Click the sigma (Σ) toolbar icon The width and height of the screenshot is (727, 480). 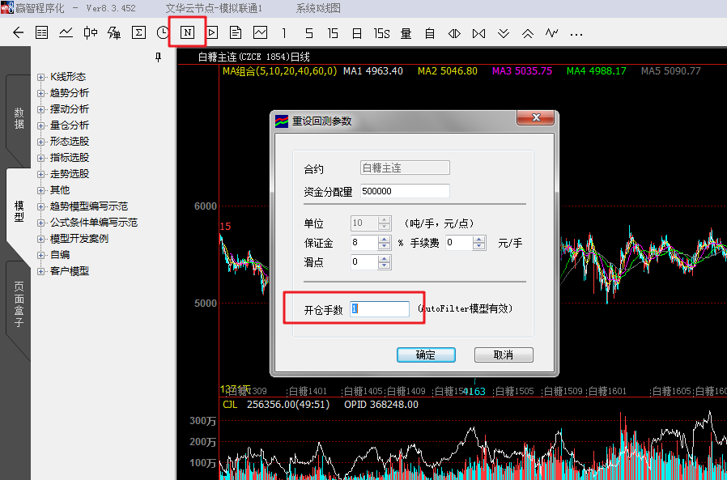[x=138, y=33]
